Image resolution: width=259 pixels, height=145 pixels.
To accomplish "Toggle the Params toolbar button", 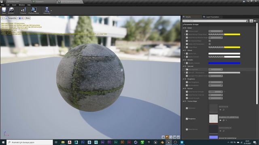I will tap(23, 10).
